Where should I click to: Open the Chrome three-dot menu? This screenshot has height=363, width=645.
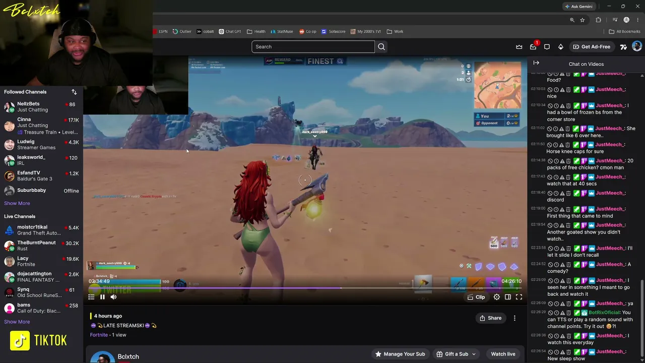point(637,20)
